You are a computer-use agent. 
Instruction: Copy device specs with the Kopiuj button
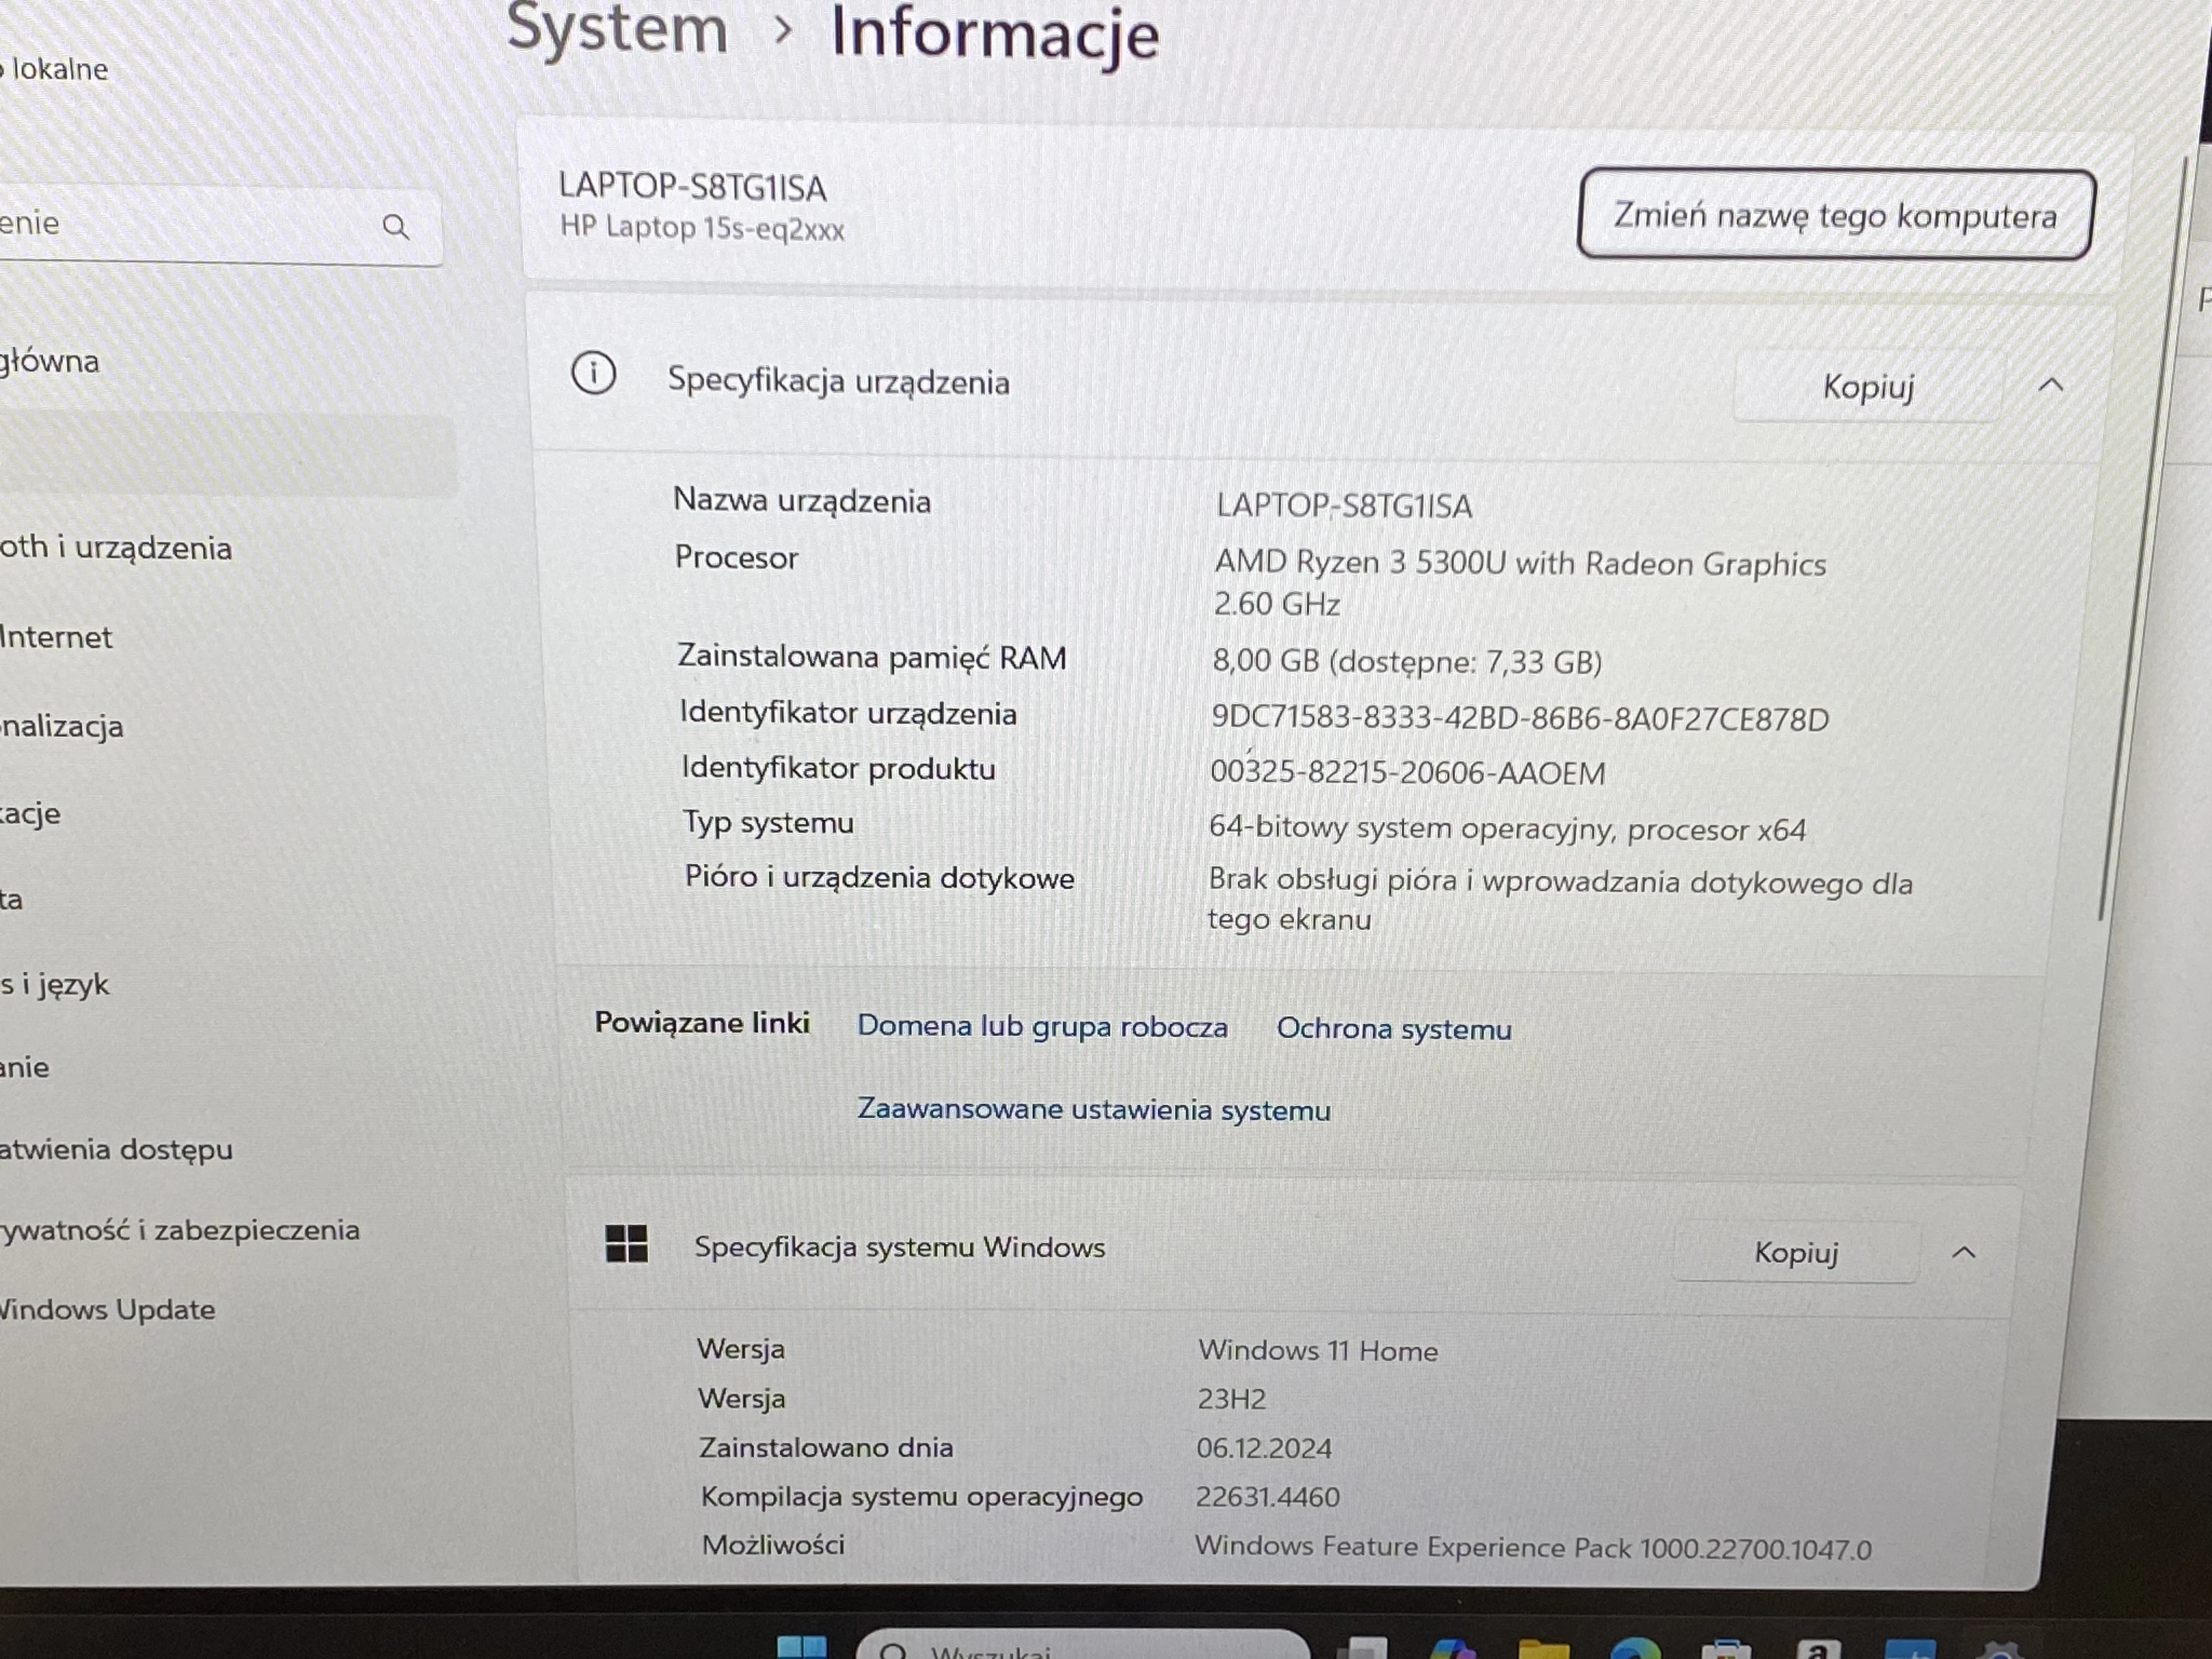click(1867, 386)
